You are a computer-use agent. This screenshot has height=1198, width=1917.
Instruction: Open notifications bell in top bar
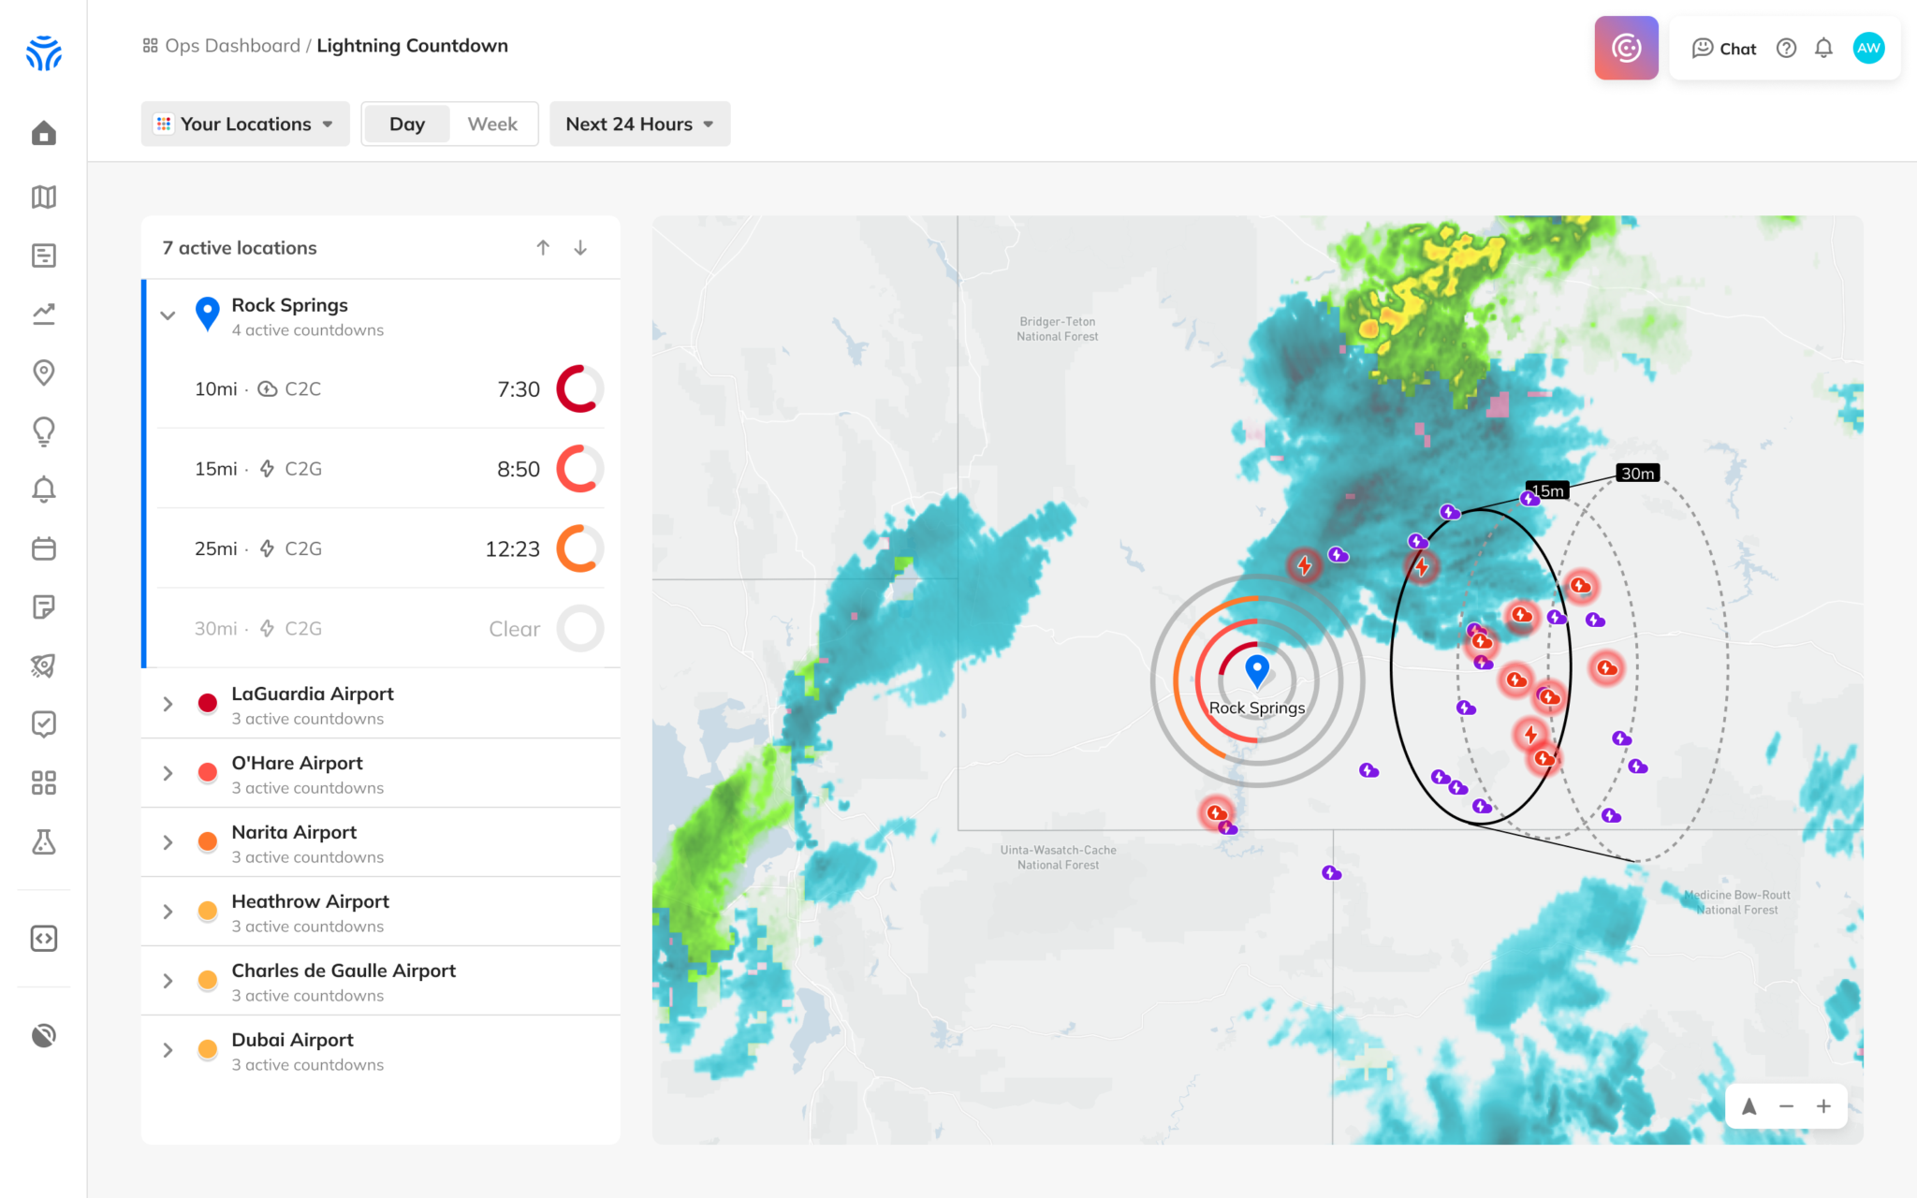pyautogui.click(x=1823, y=48)
